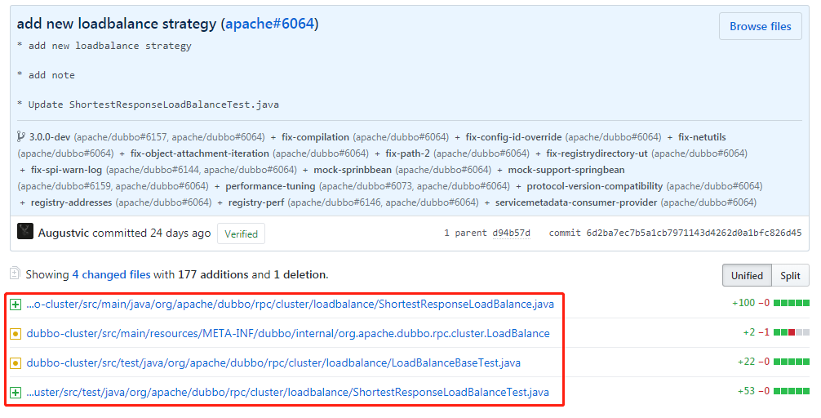This screenshot has height=418, width=821.
Task: Open the 3.0.0-dev branch link
Action: pyautogui.click(x=50, y=137)
